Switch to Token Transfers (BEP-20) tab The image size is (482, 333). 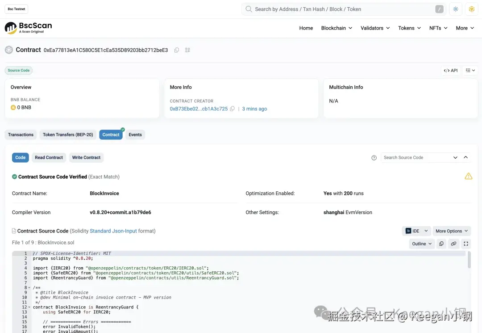point(68,135)
